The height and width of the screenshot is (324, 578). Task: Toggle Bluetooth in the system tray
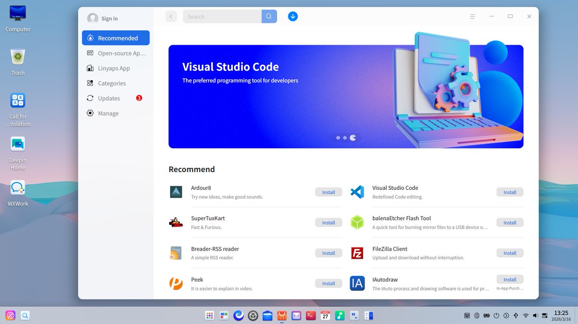point(477,315)
